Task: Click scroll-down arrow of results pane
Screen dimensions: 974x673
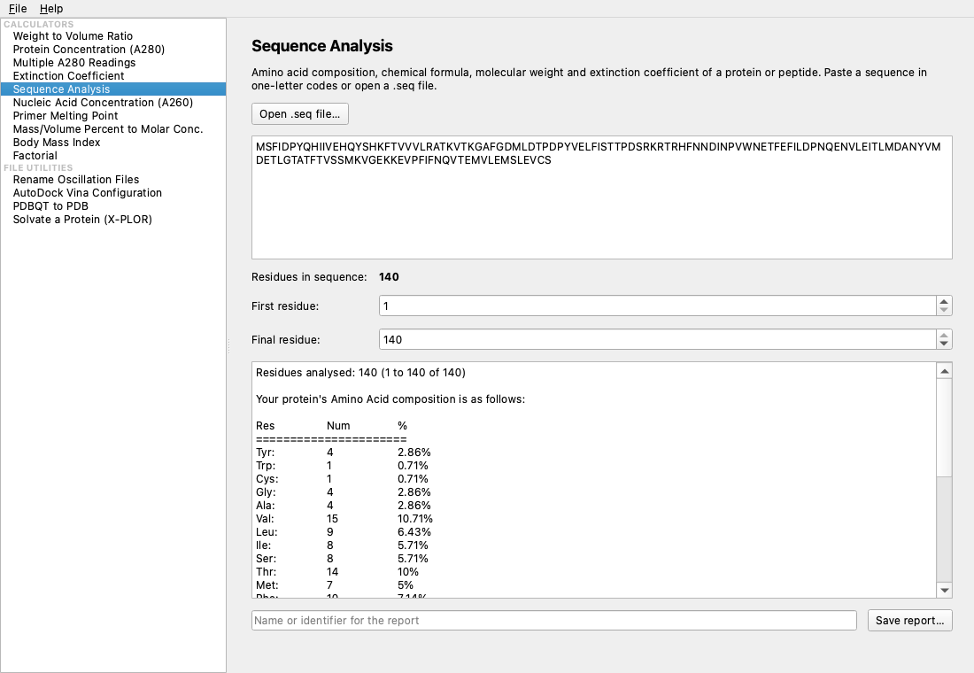Action: [944, 590]
